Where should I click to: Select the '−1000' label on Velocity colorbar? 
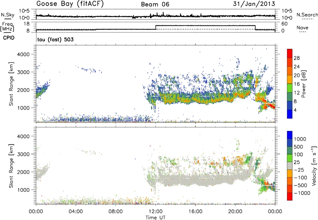coord(302,193)
